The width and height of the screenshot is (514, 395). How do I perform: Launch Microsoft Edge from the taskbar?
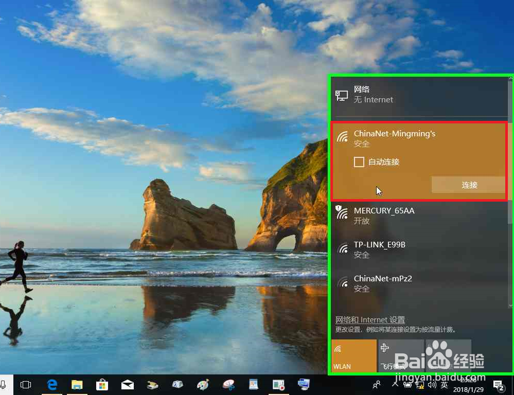pos(52,385)
